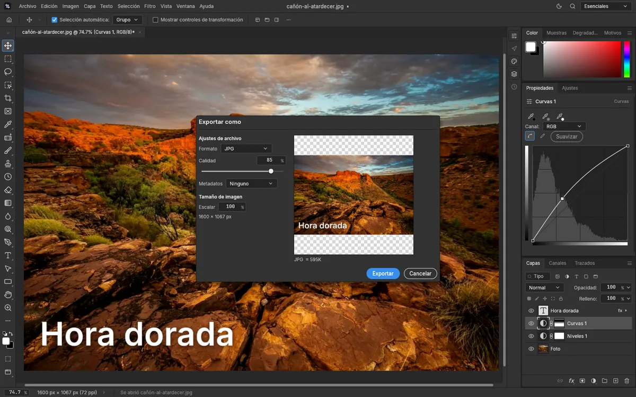The width and height of the screenshot is (636, 397).
Task: Select the Pen tool
Action: 8,242
